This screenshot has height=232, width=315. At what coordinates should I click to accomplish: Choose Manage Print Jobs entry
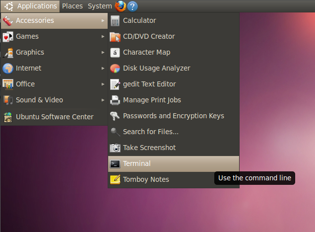coord(174,100)
